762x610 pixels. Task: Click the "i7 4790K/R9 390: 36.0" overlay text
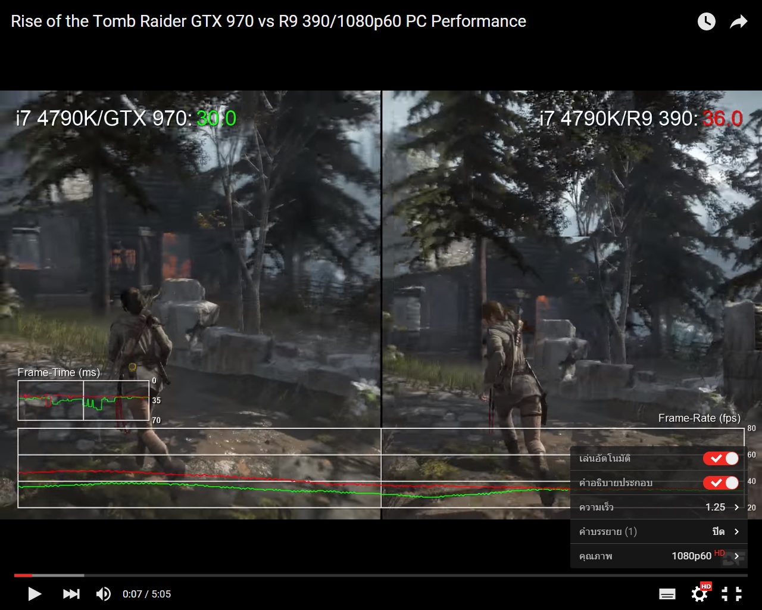(641, 119)
